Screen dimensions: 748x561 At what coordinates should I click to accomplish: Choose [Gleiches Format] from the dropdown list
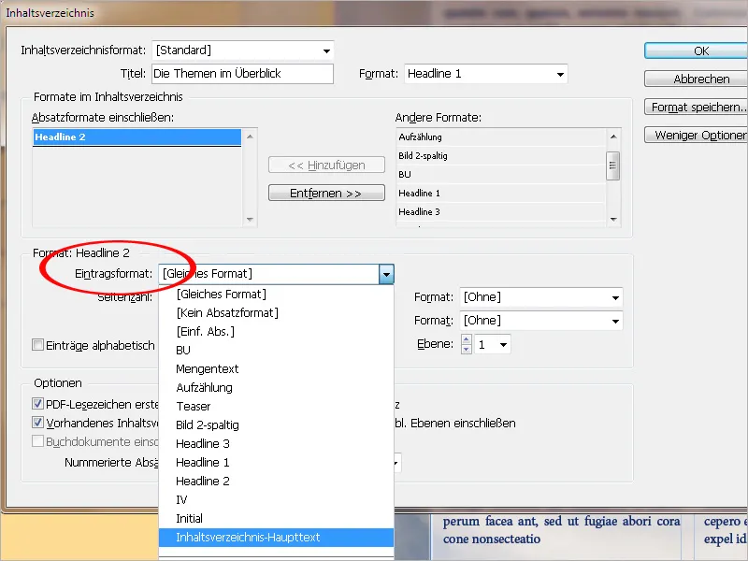click(276, 294)
